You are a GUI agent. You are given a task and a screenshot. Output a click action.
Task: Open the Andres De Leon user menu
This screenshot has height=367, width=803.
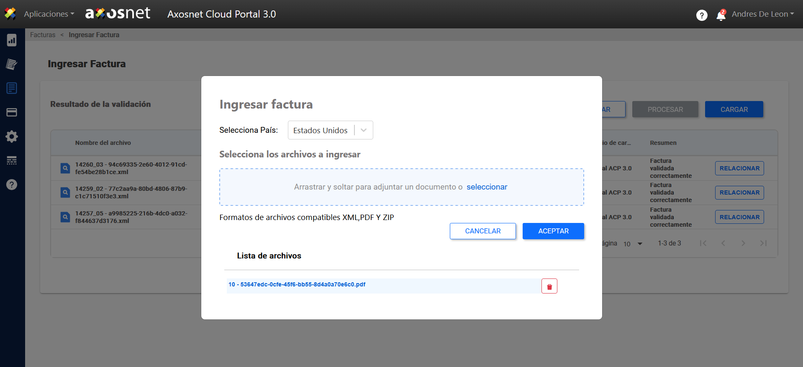pos(762,14)
